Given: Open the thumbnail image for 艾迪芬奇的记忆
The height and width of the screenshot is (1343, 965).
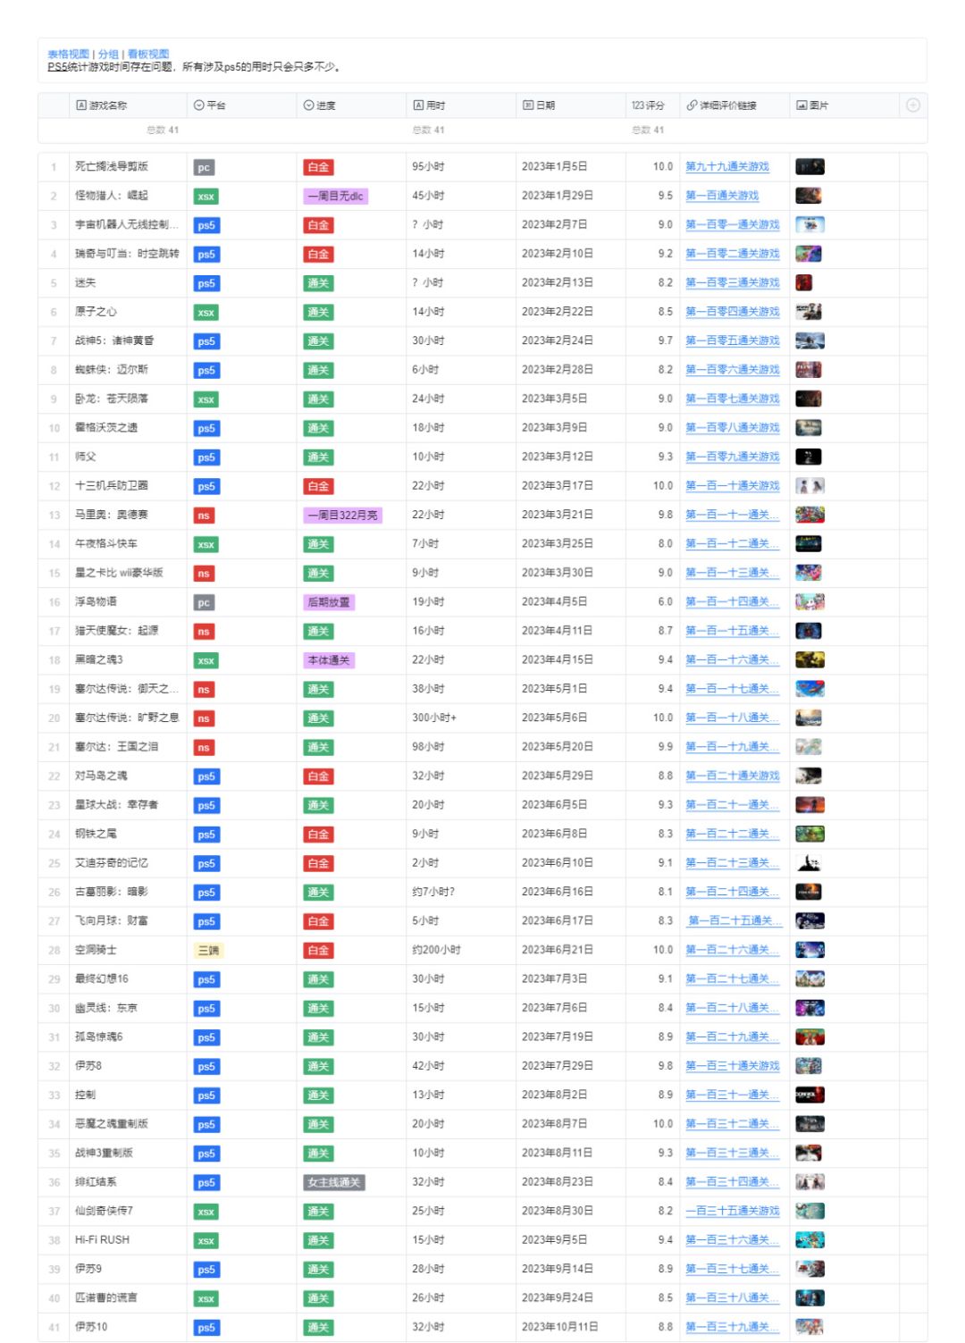Looking at the screenshot, I should point(809,863).
